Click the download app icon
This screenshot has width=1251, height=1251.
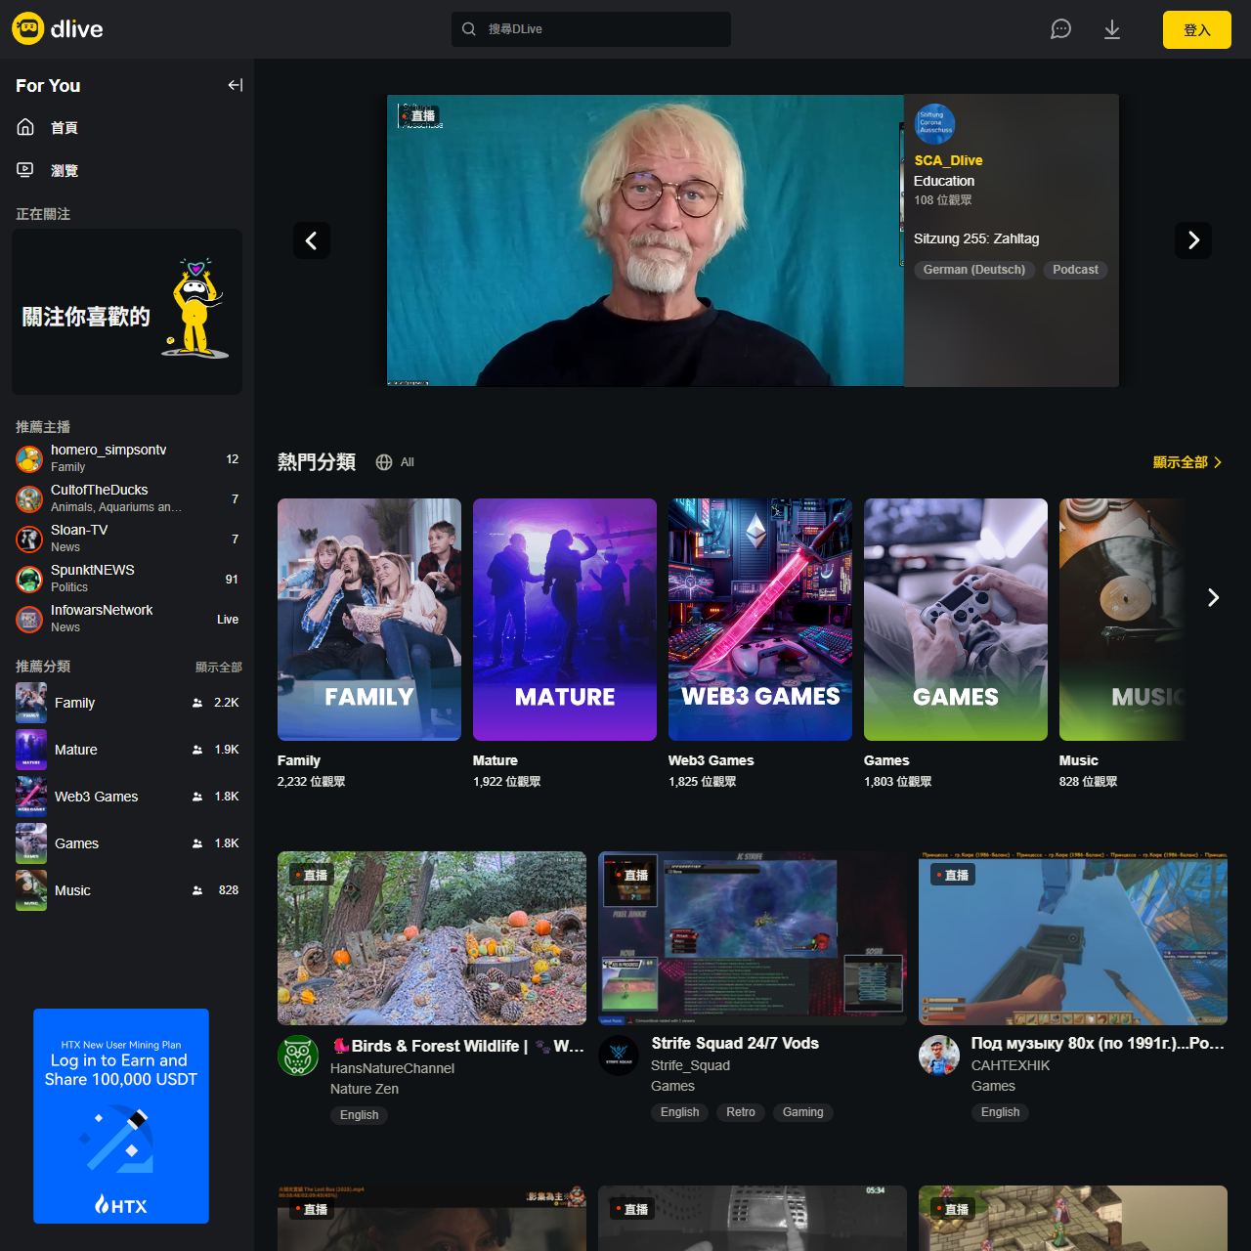pyautogui.click(x=1111, y=29)
